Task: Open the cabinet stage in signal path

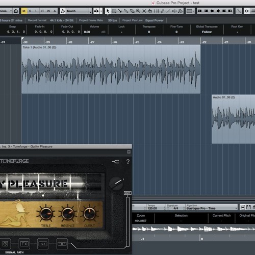Action: (62, 244)
